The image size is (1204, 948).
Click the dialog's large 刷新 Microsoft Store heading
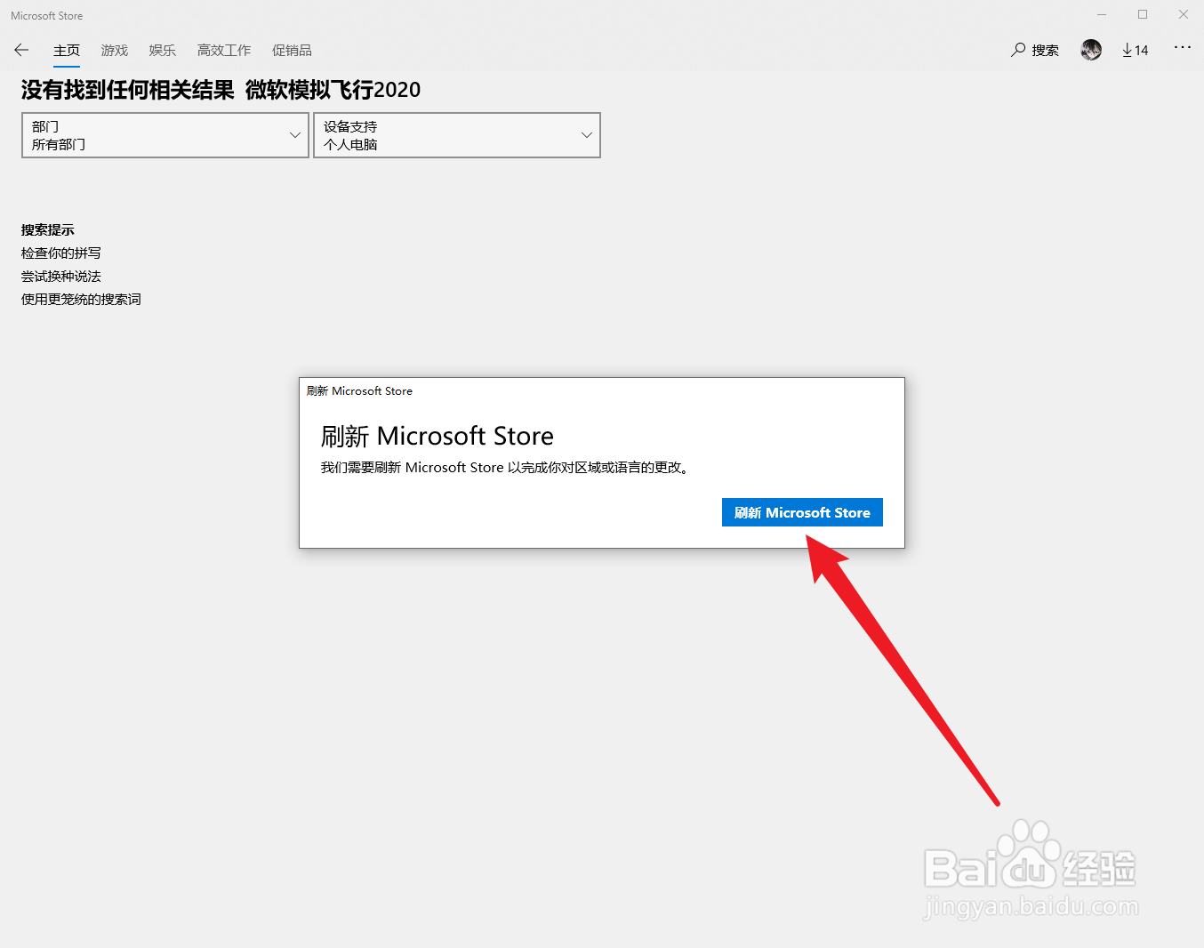pyautogui.click(x=437, y=436)
